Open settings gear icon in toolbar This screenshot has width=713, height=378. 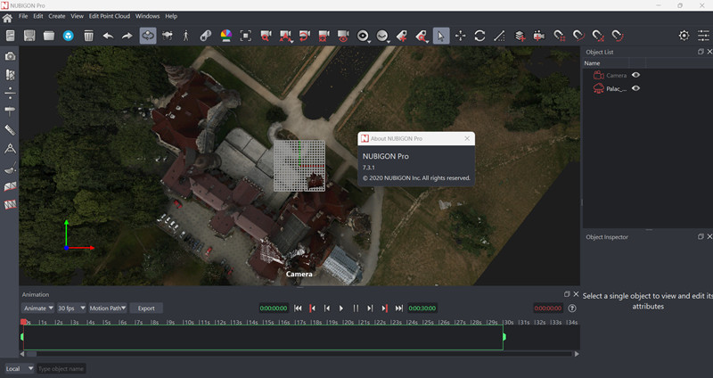click(x=684, y=36)
